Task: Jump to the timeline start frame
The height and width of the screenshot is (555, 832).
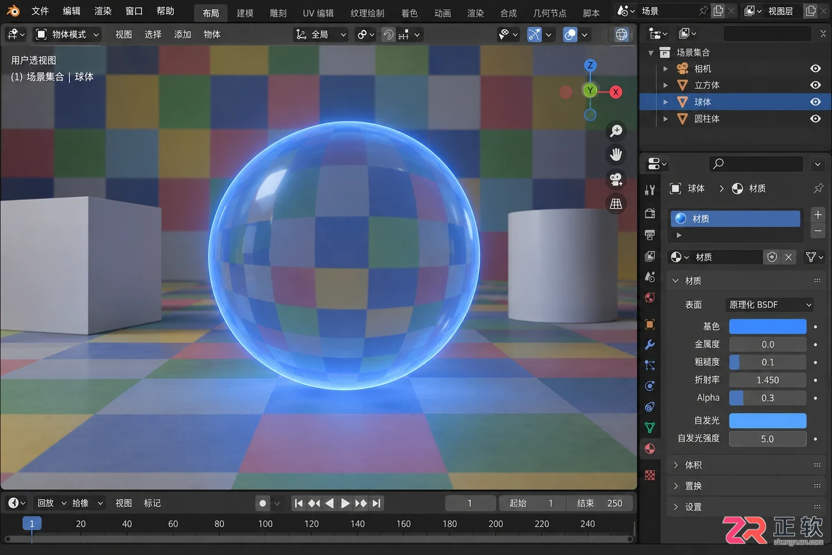Action: 299,504
